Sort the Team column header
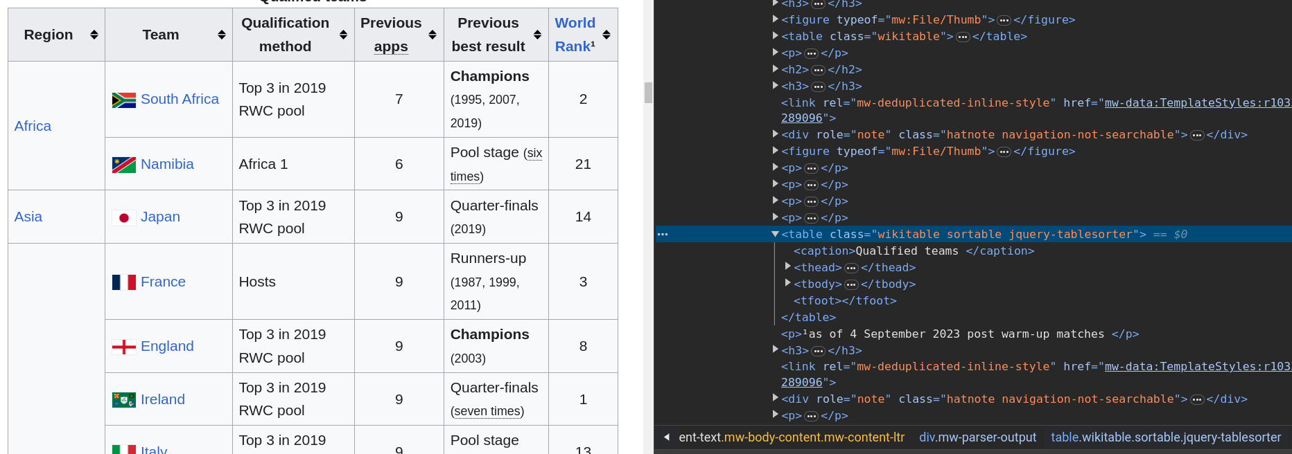This screenshot has width=1292, height=454. pos(221,35)
